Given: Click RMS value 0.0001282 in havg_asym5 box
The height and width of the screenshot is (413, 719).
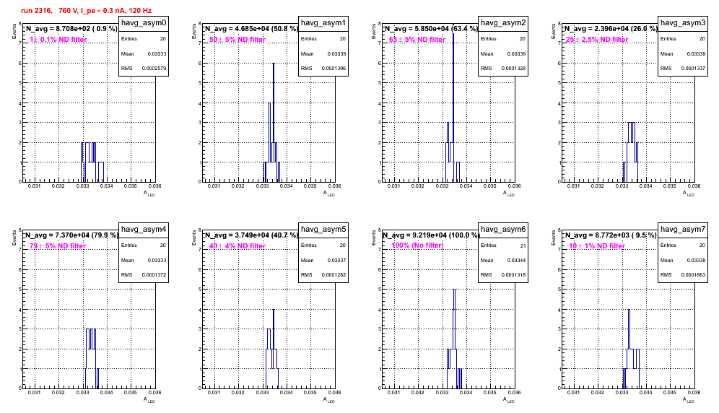Looking at the screenshot, I should [335, 275].
